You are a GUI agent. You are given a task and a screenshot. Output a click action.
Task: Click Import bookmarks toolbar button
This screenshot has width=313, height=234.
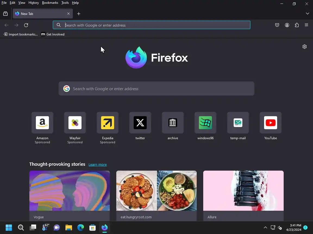click(21, 34)
